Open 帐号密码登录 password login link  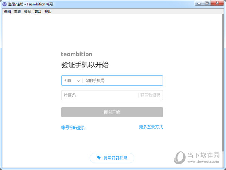[73, 128]
